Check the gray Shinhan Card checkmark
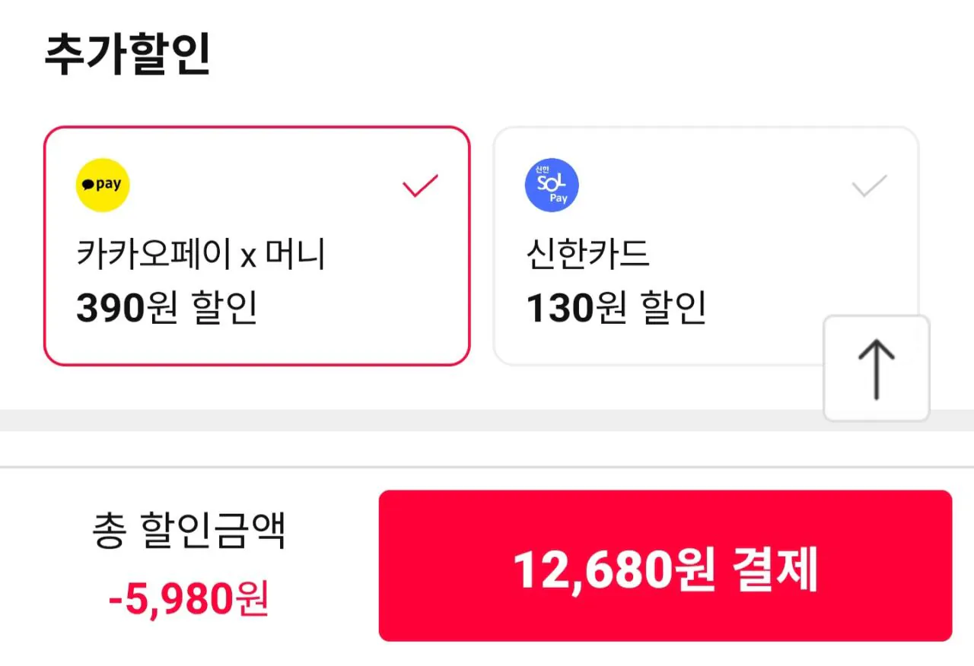 [x=869, y=186]
